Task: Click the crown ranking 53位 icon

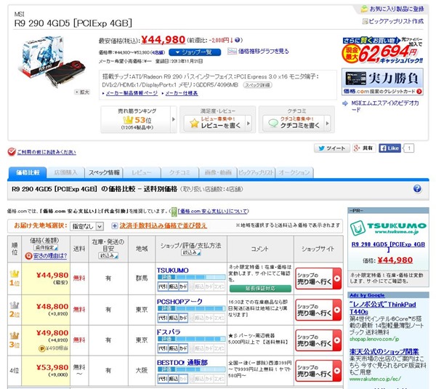Action: point(128,120)
